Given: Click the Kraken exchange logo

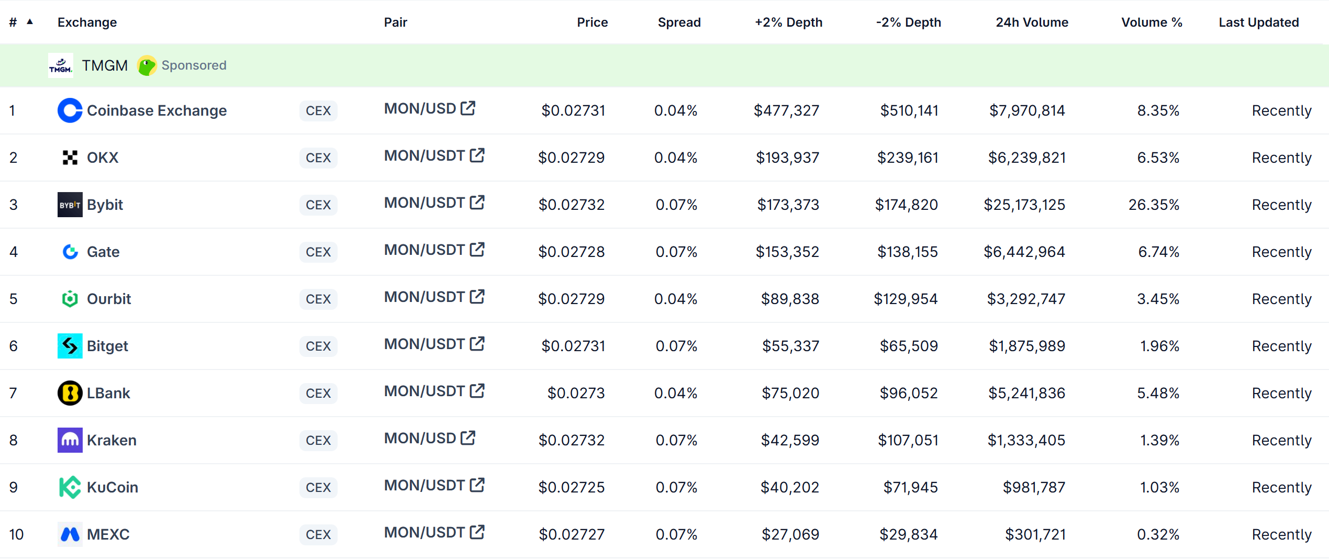Looking at the screenshot, I should tap(70, 440).
